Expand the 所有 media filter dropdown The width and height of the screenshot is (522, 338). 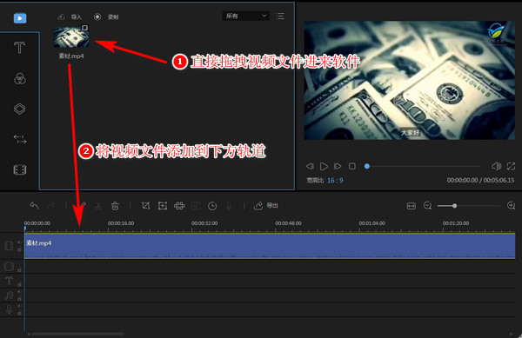[x=245, y=16]
